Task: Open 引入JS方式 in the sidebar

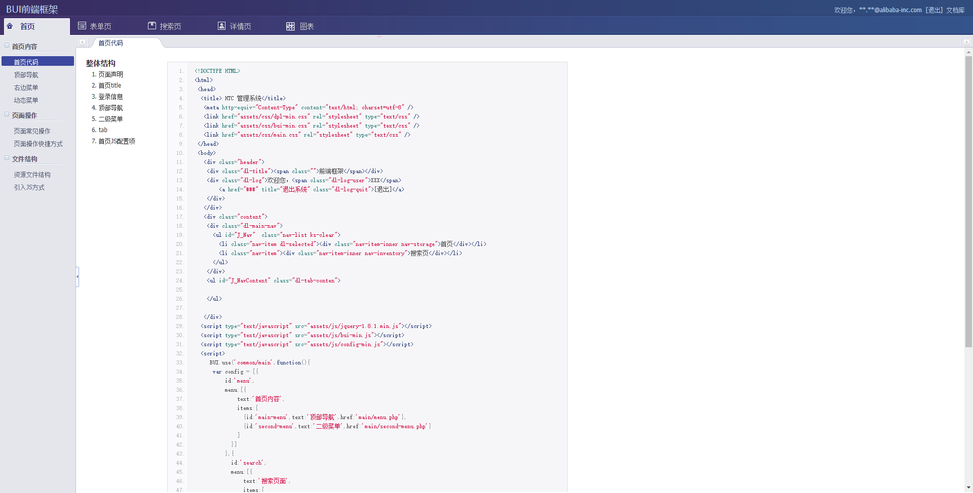Action: (x=29, y=187)
